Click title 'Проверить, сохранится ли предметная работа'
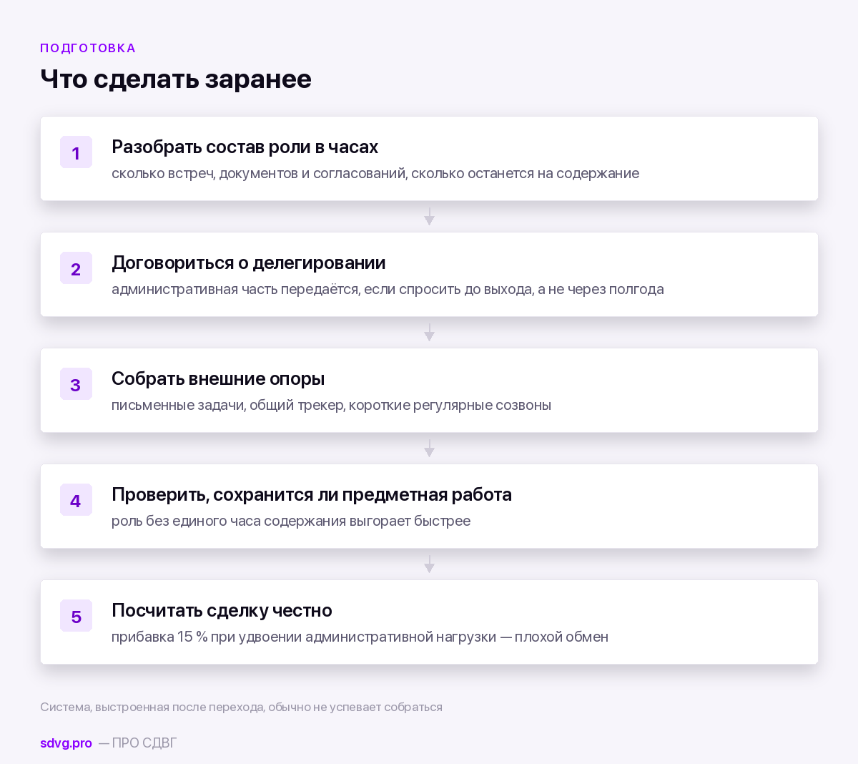This screenshot has height=764, width=858. tap(312, 494)
